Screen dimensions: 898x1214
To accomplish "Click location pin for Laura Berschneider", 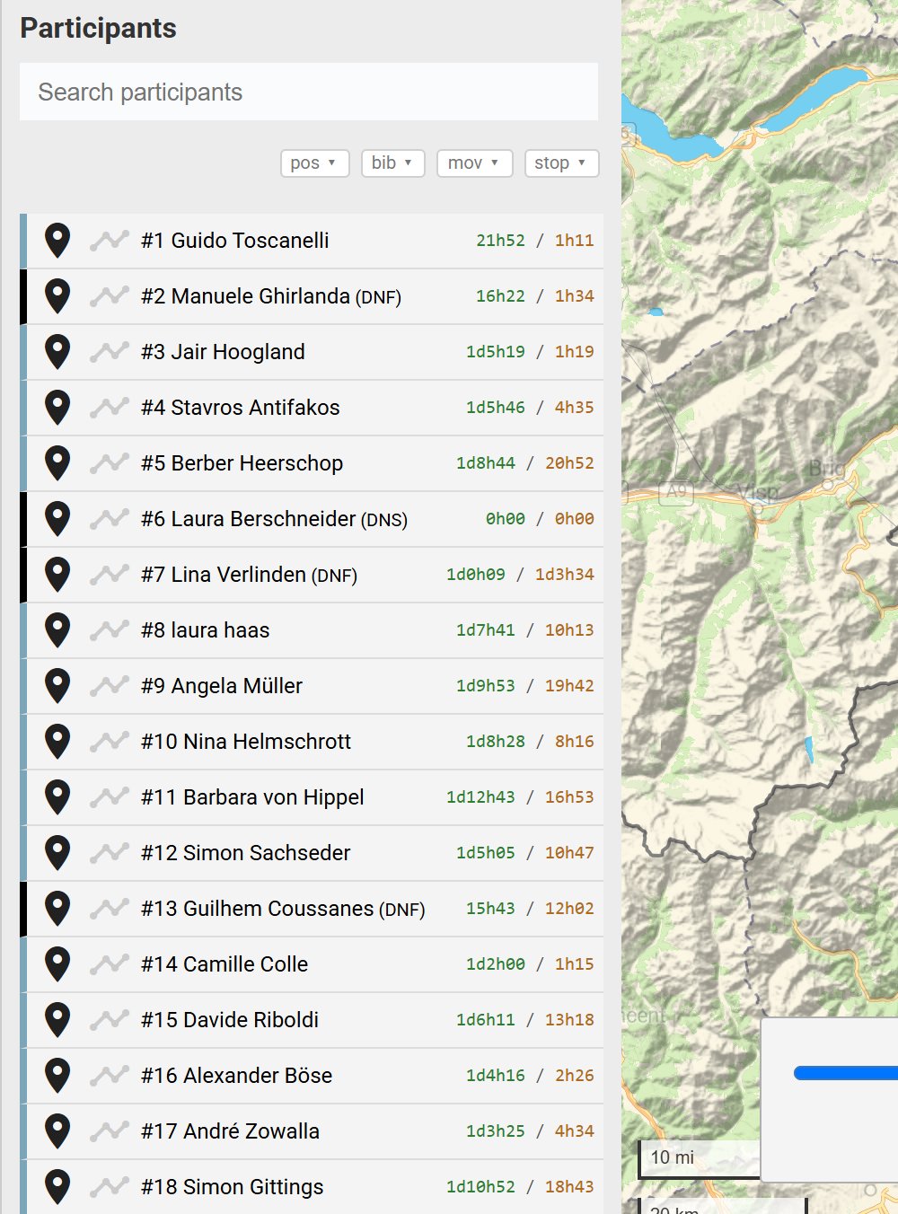I will coord(57,519).
